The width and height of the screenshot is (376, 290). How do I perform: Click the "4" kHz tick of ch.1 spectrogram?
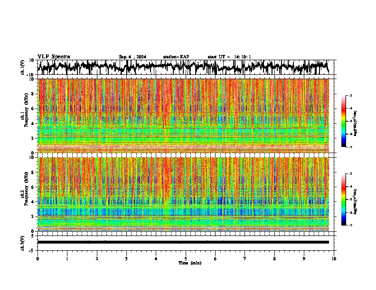pos(33,124)
